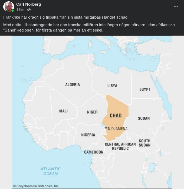The width and height of the screenshot is (184, 189).
Task: Click the NIGERIA label on the map
Action: (88, 135)
